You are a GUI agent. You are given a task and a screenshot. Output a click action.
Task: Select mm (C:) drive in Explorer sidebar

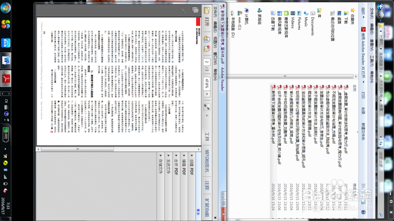pyautogui.click(x=240, y=21)
